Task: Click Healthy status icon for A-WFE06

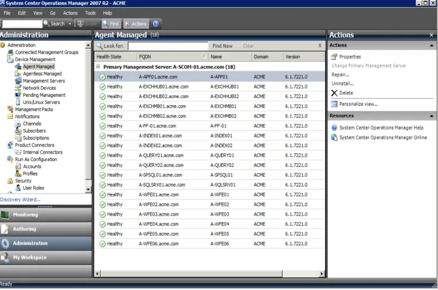Action: [x=103, y=244]
